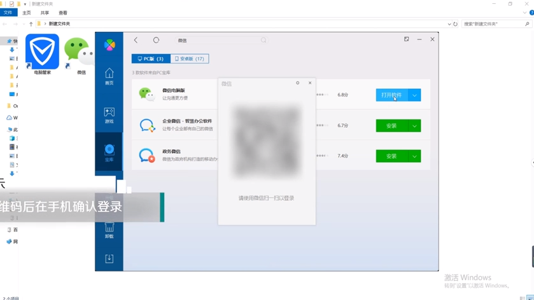
Task: Open the 卸载 uninstall section
Action: click(109, 230)
